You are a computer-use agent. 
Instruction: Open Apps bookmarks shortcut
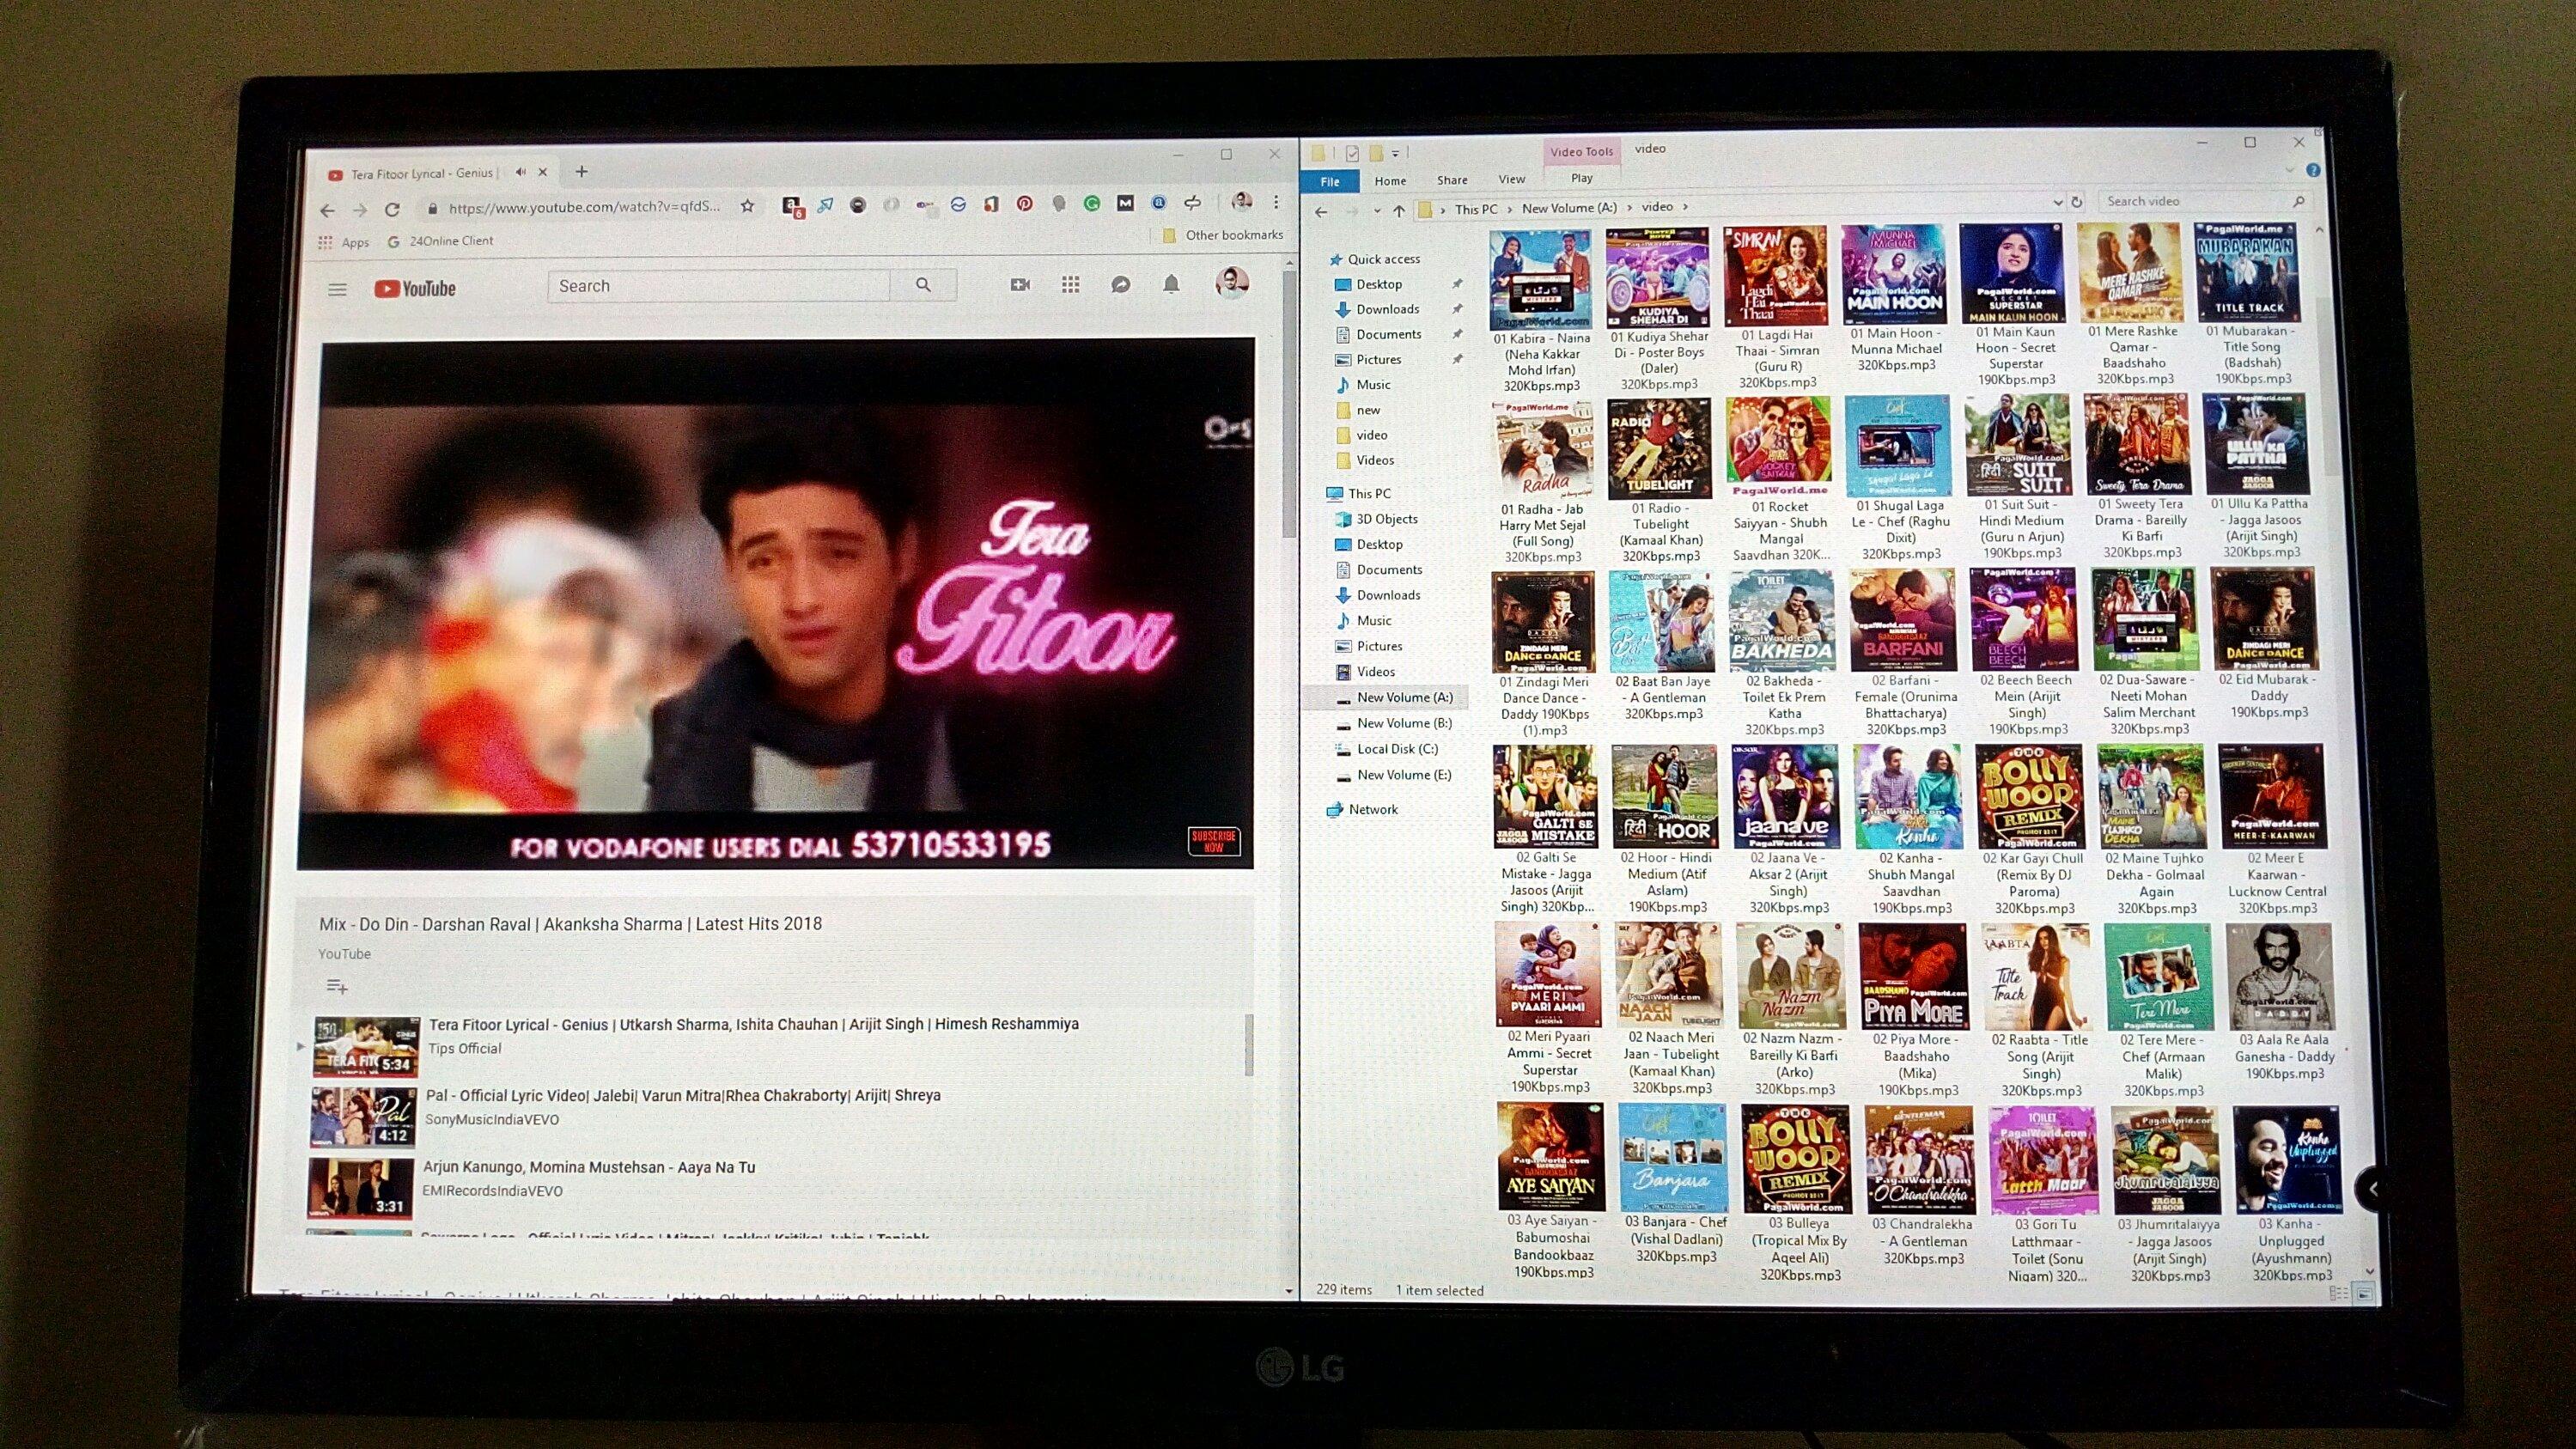[x=344, y=242]
